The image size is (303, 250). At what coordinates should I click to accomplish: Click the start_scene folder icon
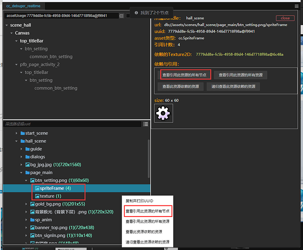23,133
